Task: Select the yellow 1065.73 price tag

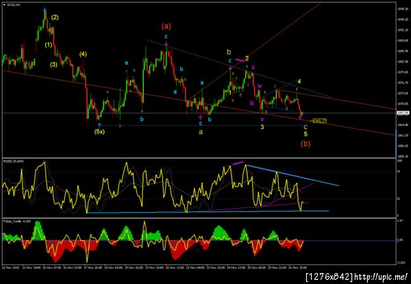Action: pyautogui.click(x=320, y=120)
